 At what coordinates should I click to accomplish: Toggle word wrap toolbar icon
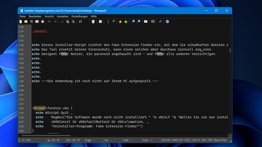[100, 21]
